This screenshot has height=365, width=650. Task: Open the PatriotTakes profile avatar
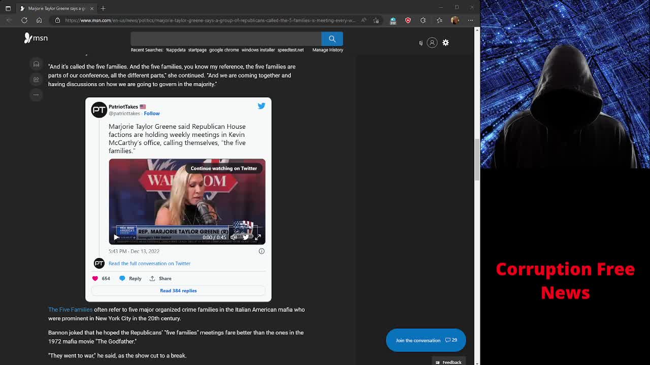(x=99, y=109)
